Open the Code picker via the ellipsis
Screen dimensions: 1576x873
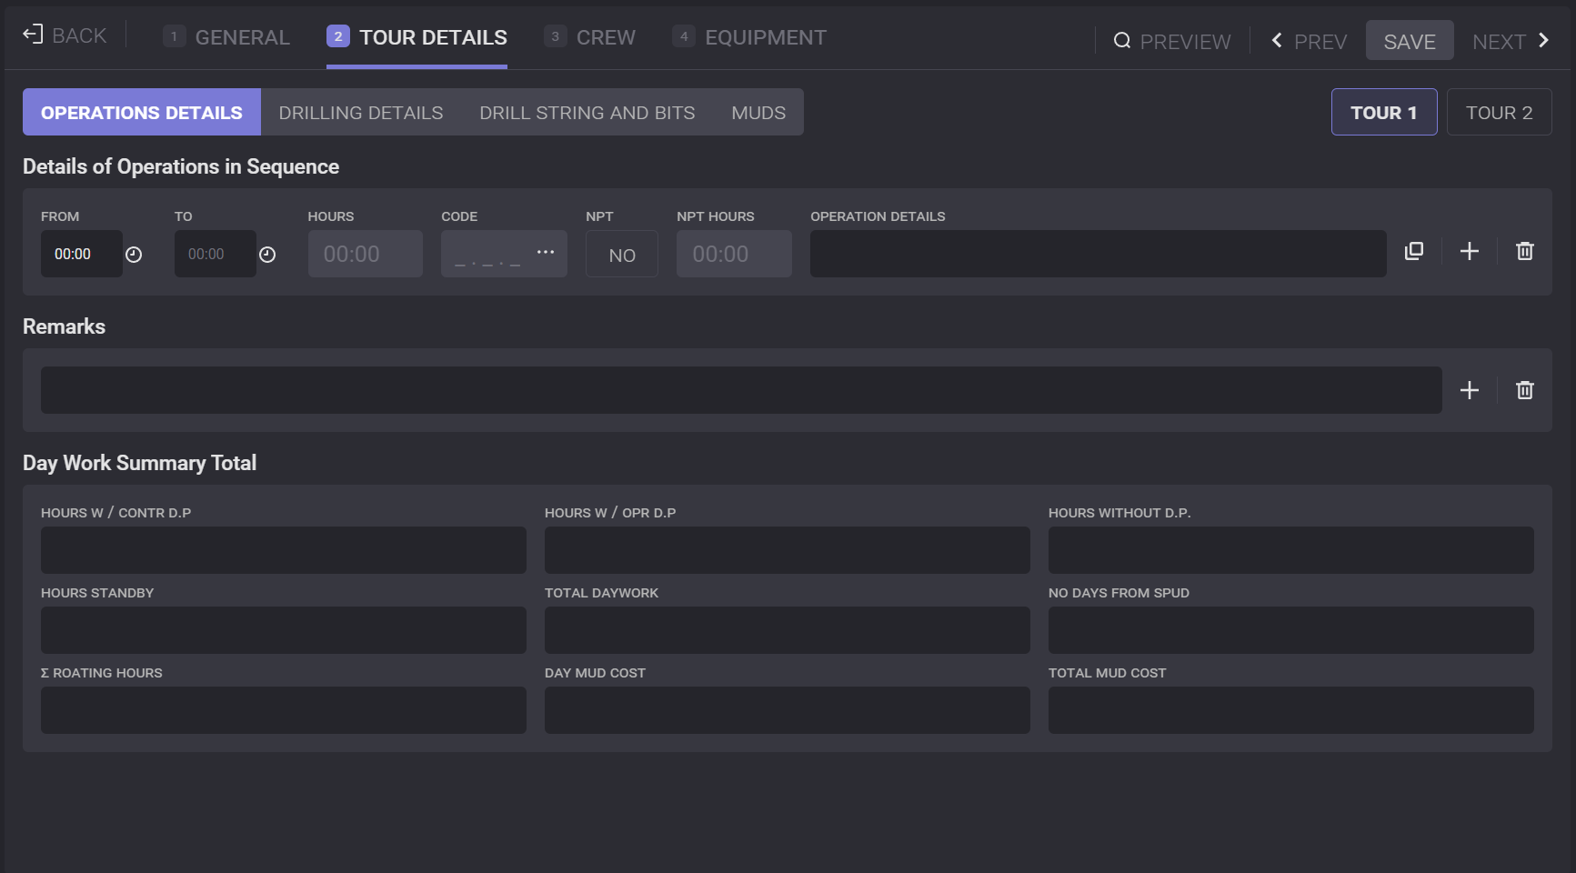point(546,252)
